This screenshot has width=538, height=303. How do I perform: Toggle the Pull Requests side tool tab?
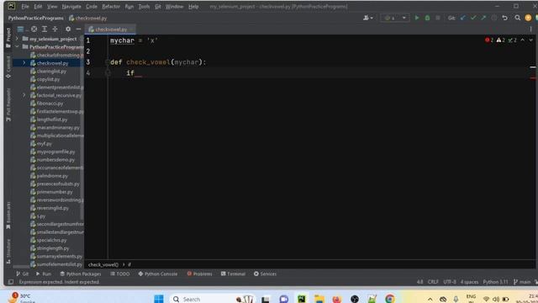(8, 104)
